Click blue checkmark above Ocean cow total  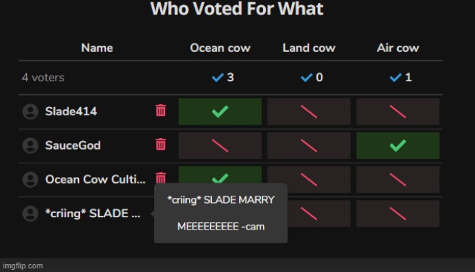(x=218, y=78)
